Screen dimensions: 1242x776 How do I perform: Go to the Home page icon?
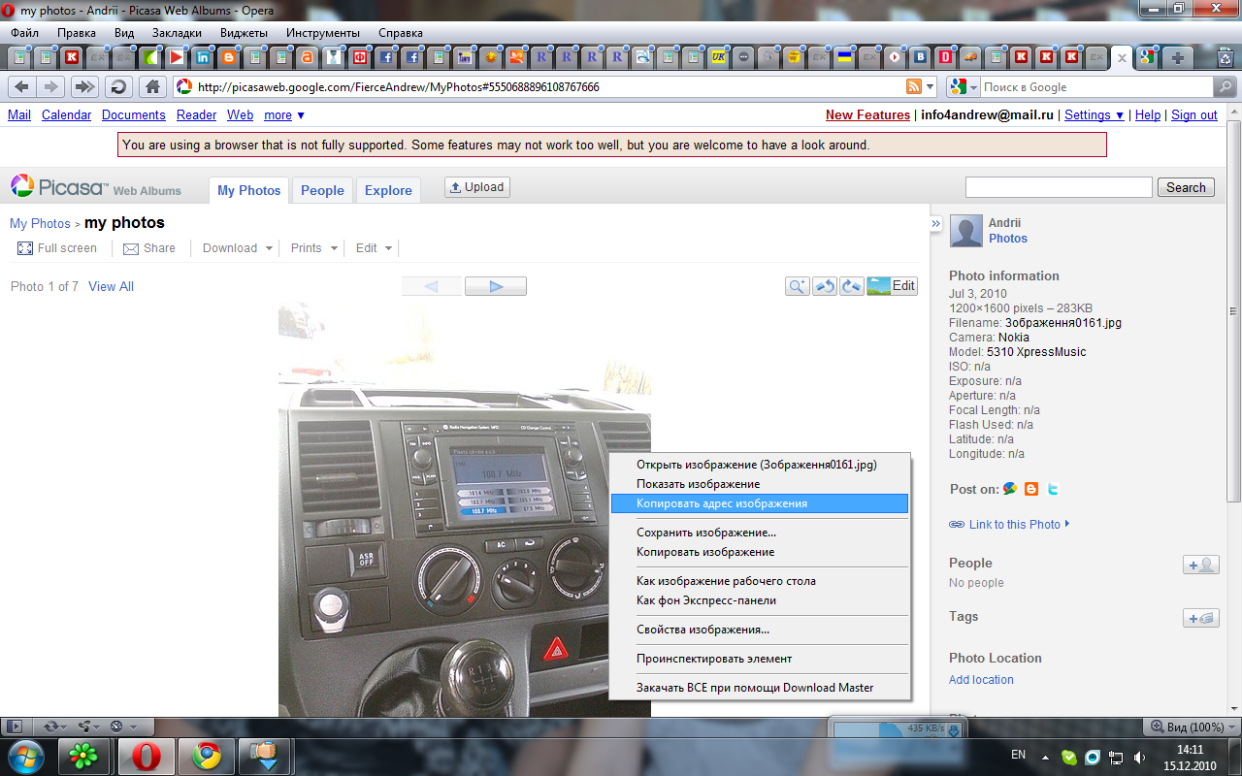click(x=151, y=86)
